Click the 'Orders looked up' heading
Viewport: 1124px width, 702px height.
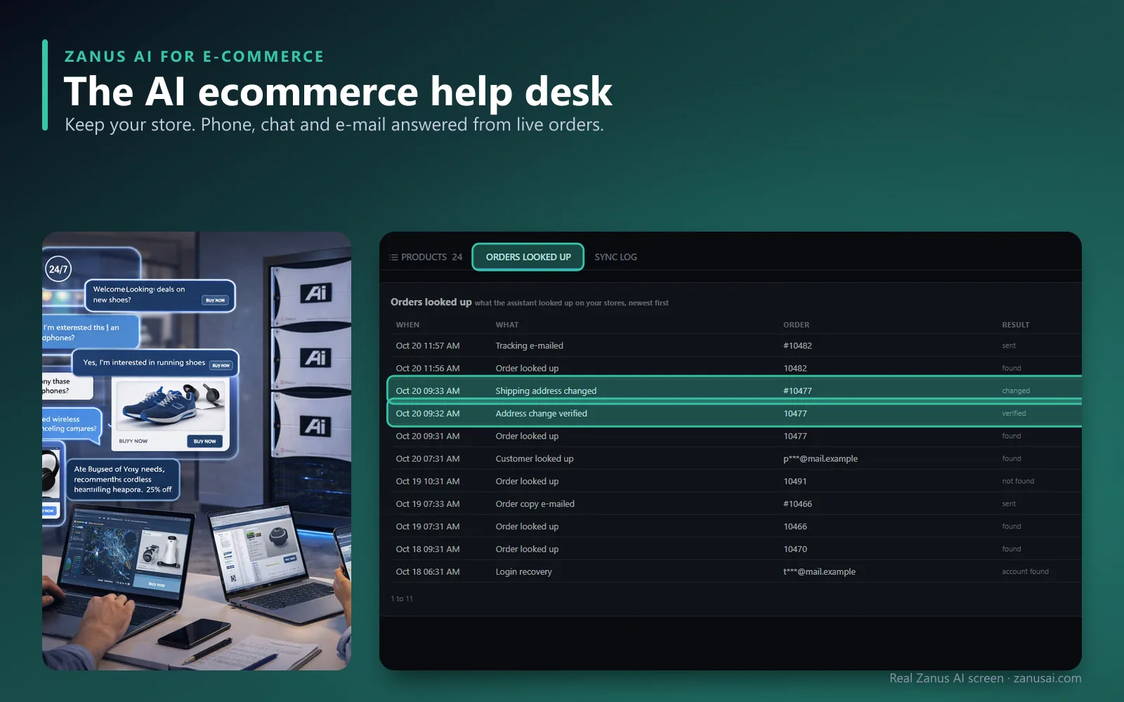[431, 302]
